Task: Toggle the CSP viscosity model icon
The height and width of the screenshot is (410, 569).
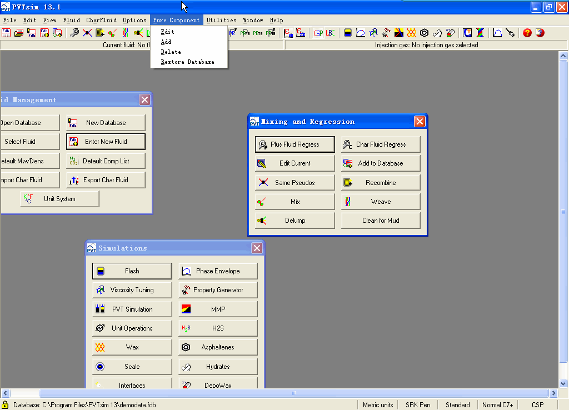Action: (318, 33)
